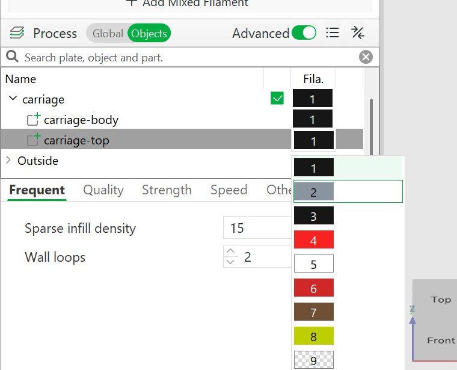Click the Sparse infill density label
Viewport: 457px width, 370px height.
click(x=80, y=228)
